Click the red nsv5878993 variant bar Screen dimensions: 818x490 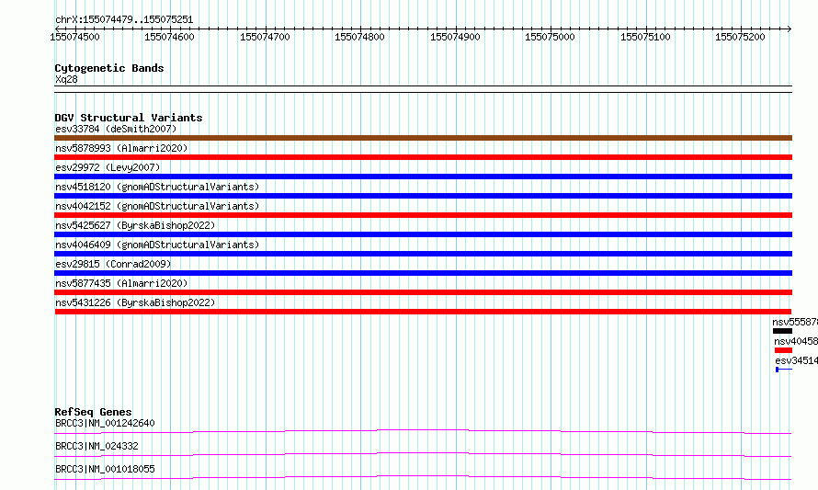[x=423, y=157]
